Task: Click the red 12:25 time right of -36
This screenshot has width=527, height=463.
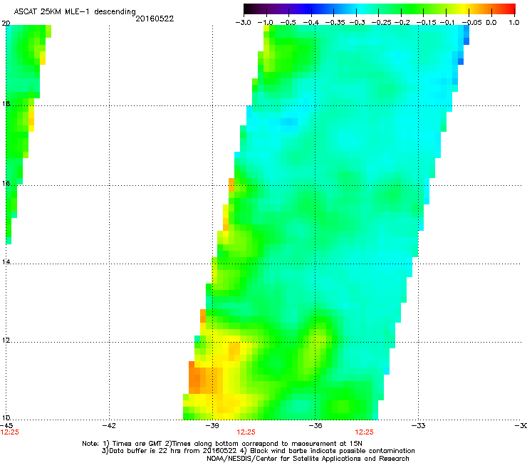Action: coord(365,432)
